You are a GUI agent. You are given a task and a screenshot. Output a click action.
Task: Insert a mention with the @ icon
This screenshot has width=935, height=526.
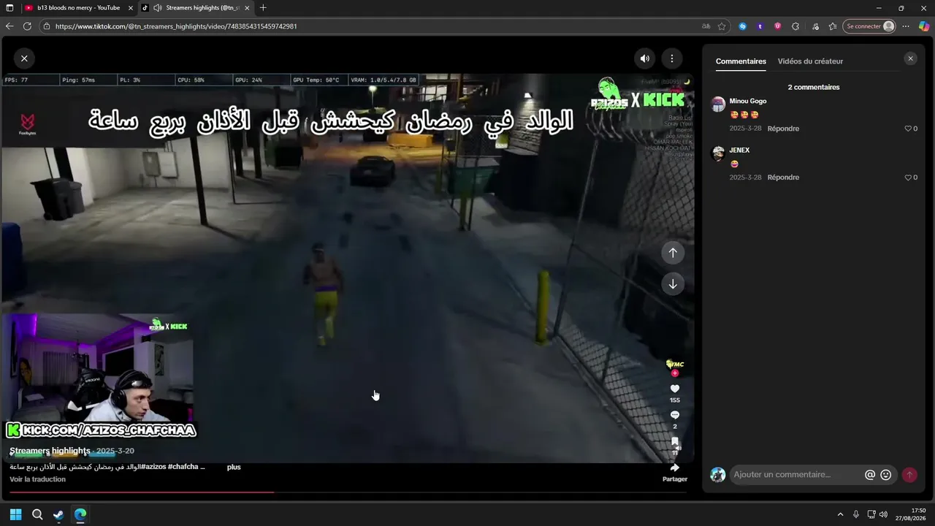pyautogui.click(x=870, y=475)
